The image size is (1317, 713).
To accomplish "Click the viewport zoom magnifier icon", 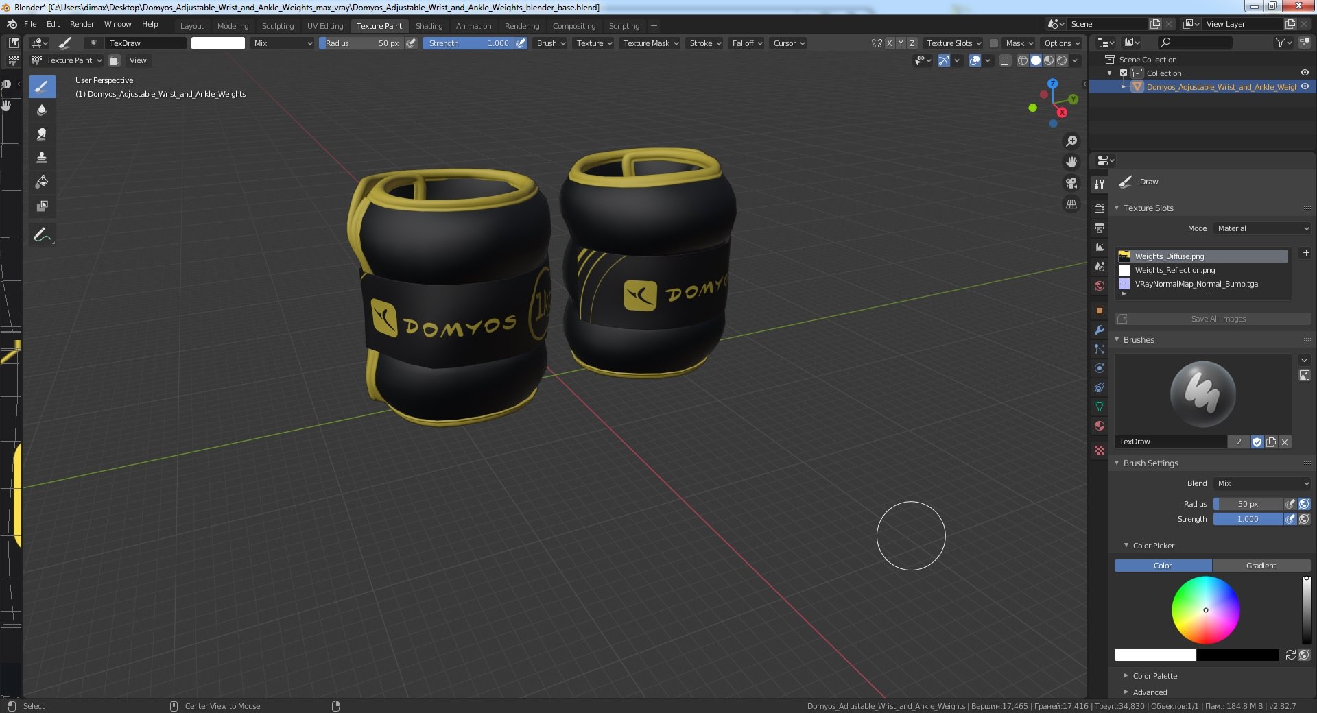I will [x=1071, y=141].
